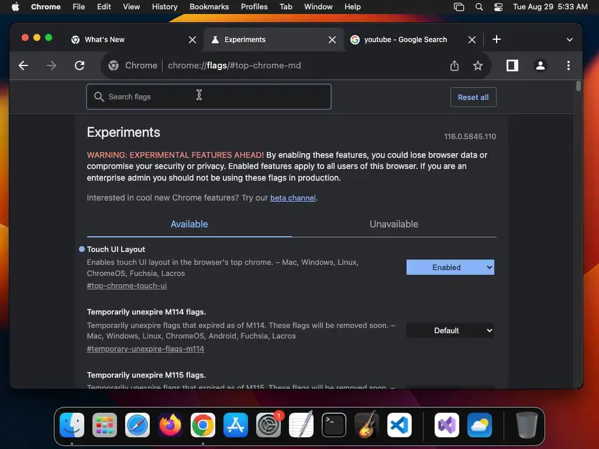Close the Experiments tab
Viewport: 599px width, 449px height.
(x=332, y=40)
